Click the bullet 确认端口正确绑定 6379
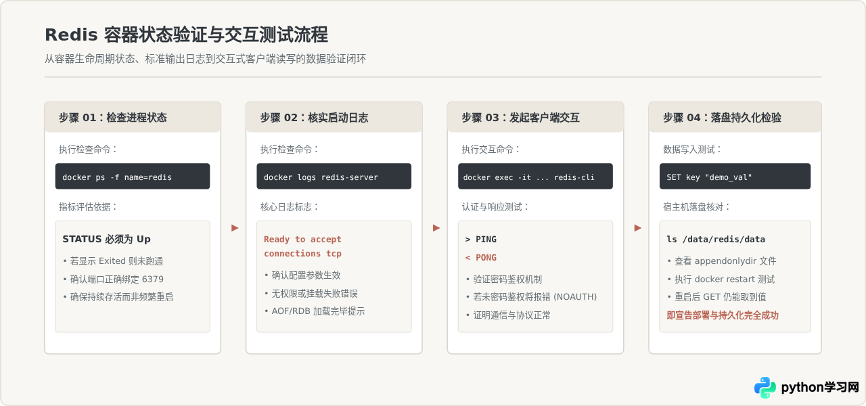This screenshot has width=866, height=406. tap(113, 279)
